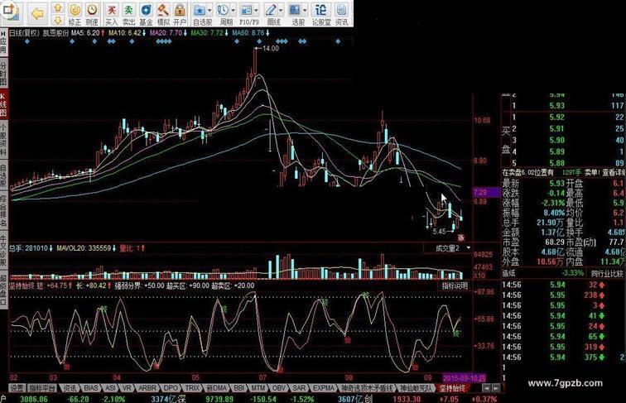The width and height of the screenshot is (626, 403).
Task: Expand the 自选股 dropdown arrow
Action: [x=210, y=10]
